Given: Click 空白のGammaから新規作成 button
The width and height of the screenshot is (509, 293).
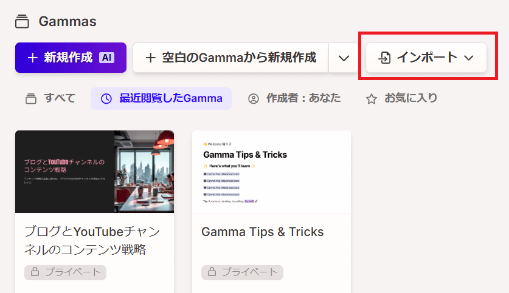Looking at the screenshot, I should 231,58.
